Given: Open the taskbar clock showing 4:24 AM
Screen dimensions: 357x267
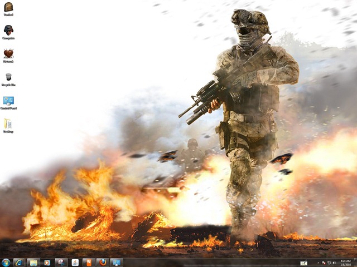Looking at the screenshot, I should coord(346,263).
